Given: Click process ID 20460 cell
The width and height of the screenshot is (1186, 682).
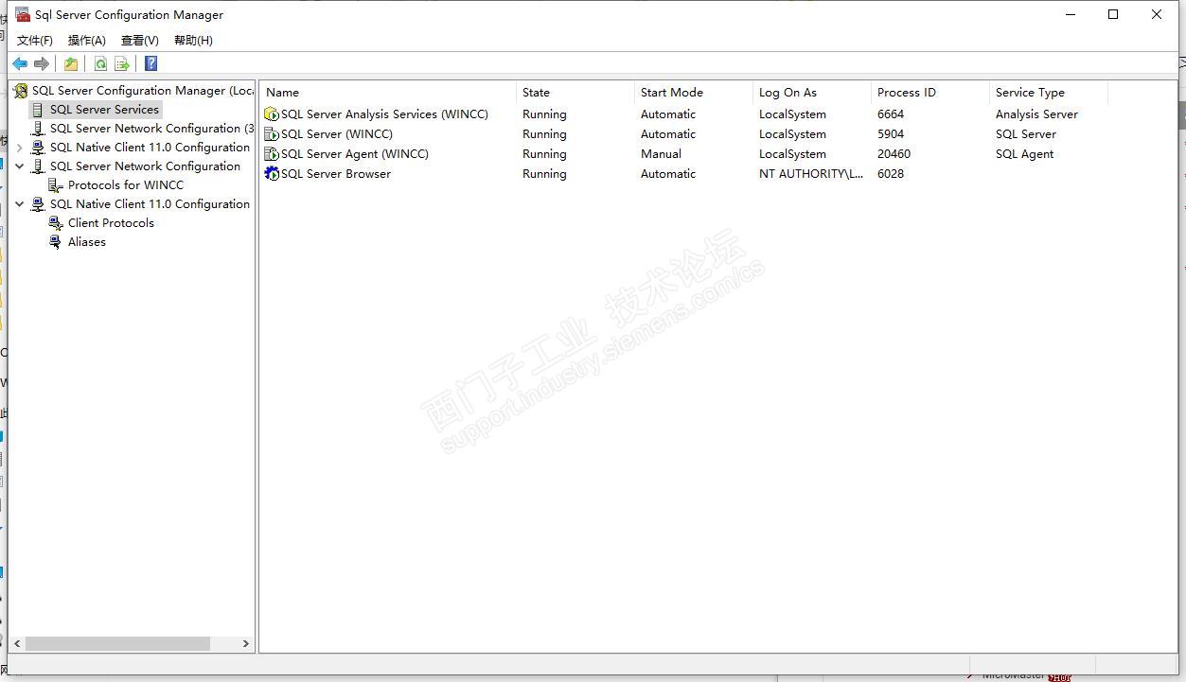Looking at the screenshot, I should click(x=894, y=154).
